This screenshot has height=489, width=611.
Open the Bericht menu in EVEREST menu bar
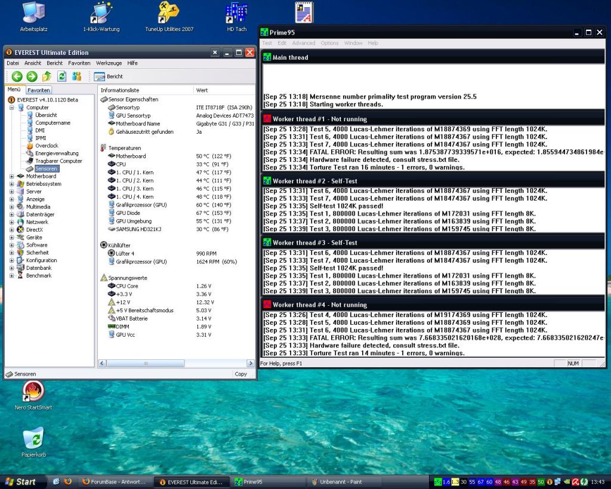(54, 63)
